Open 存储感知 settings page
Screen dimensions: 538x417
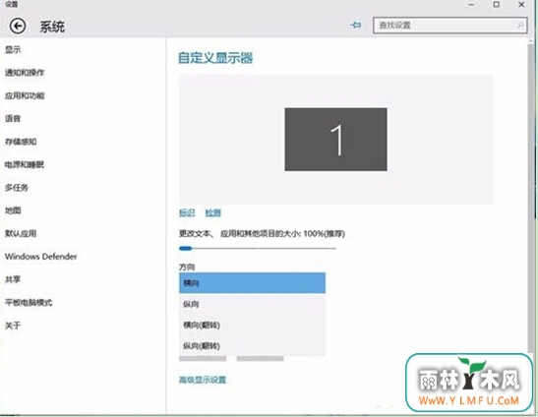click(21, 142)
